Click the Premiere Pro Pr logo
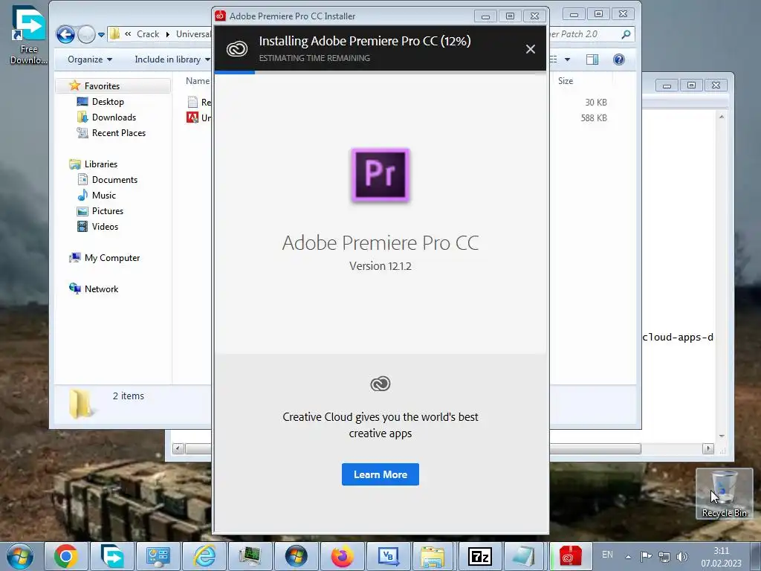This screenshot has width=761, height=571. [380, 175]
